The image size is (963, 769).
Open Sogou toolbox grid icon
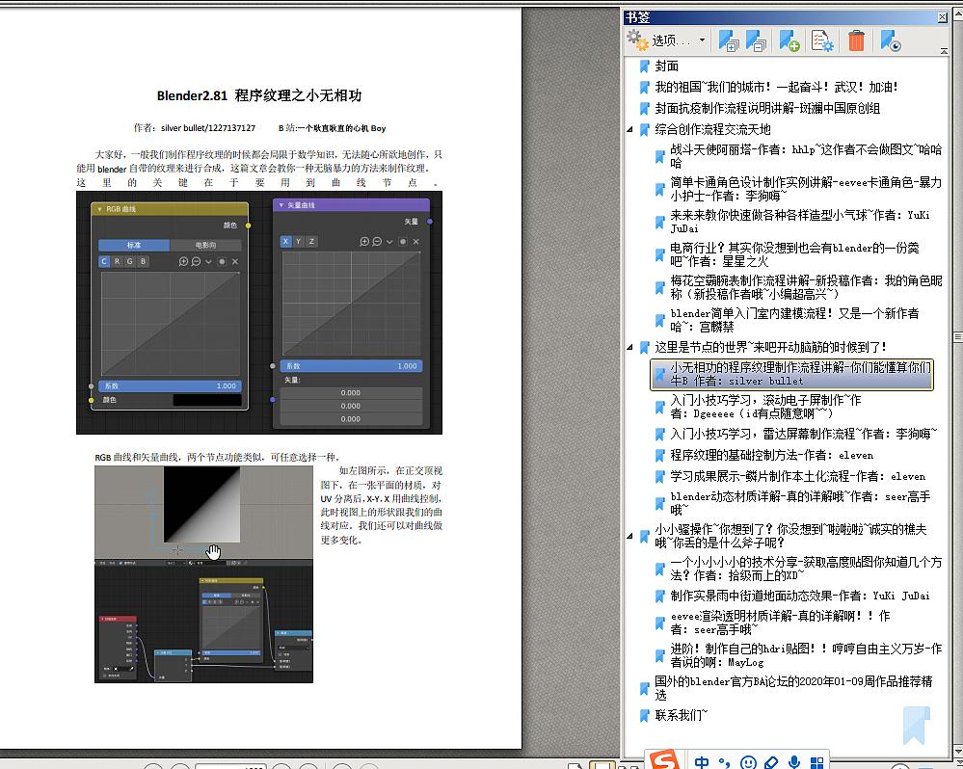[816, 763]
